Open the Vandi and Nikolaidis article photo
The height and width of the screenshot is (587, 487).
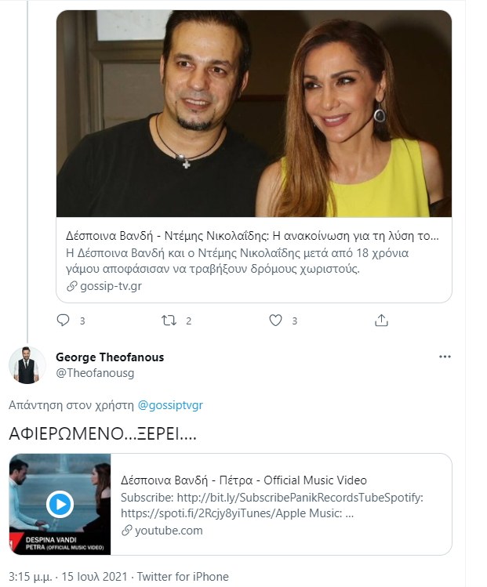click(254, 114)
